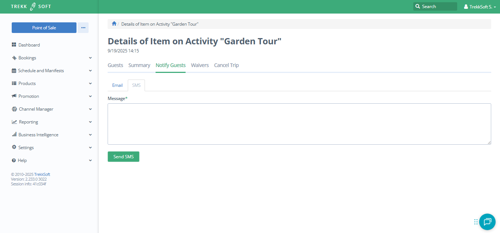Click inside the Message text area
This screenshot has width=500, height=233.
tap(299, 124)
